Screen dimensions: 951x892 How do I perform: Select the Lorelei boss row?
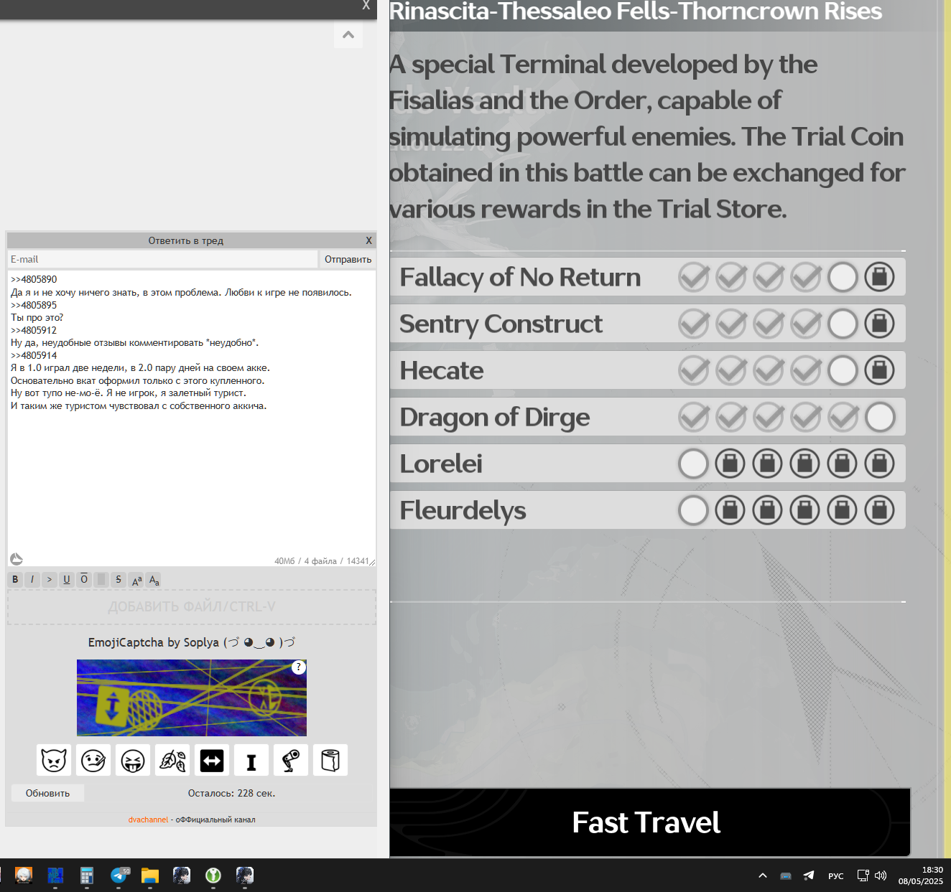point(647,464)
